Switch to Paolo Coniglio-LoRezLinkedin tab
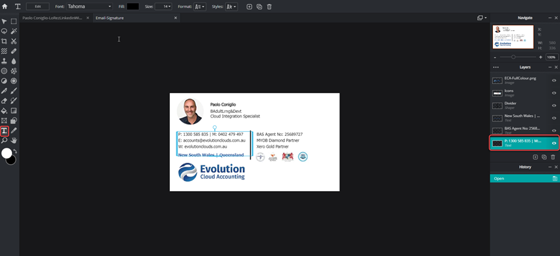The image size is (560, 256). pos(53,18)
